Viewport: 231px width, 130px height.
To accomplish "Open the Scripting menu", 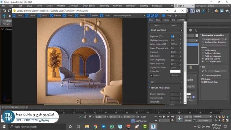I will (144, 6).
